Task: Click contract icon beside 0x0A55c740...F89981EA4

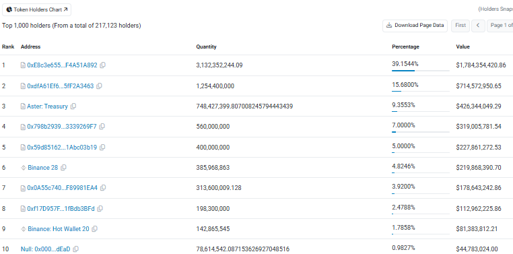Action: point(23,188)
